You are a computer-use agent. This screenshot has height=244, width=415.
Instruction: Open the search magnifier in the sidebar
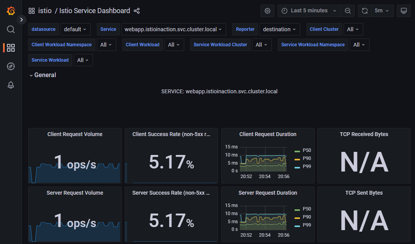10,29
